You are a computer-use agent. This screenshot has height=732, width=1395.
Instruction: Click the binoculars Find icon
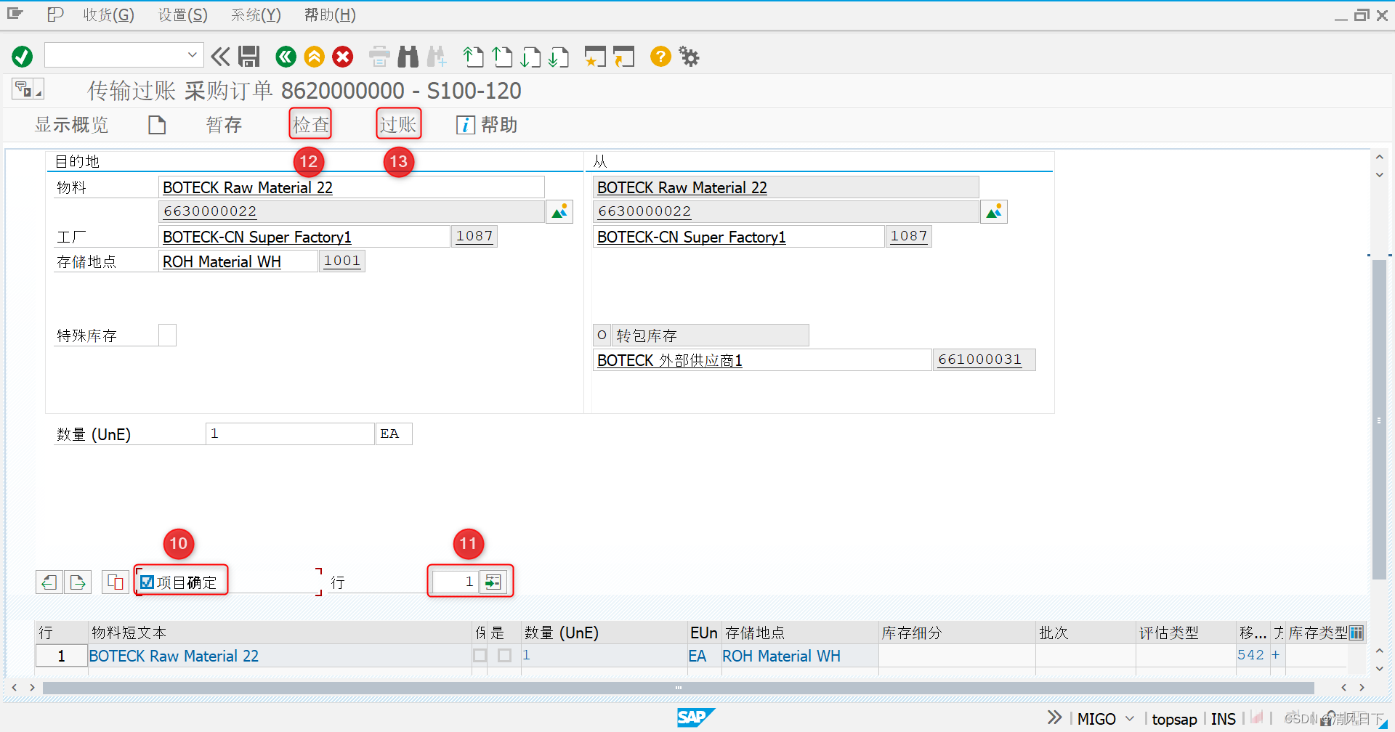[x=408, y=56]
